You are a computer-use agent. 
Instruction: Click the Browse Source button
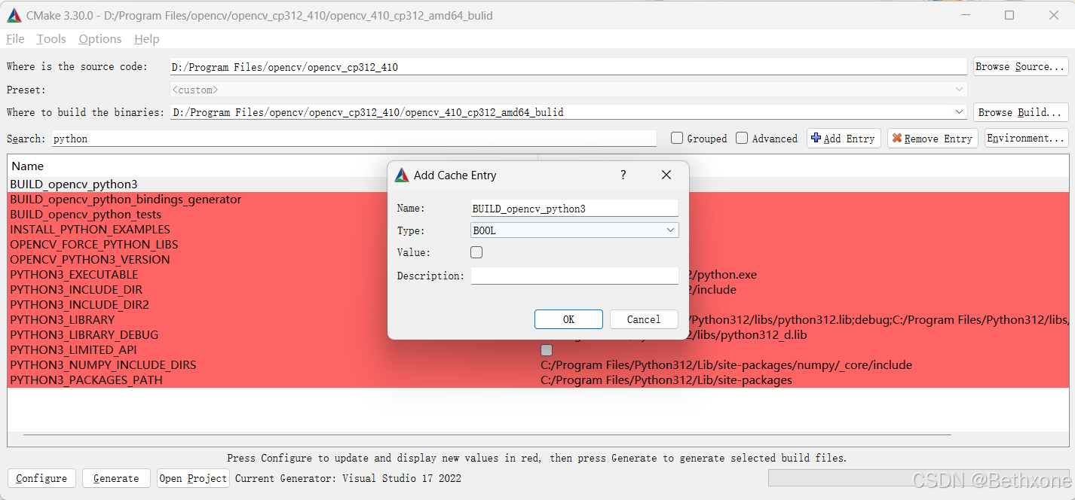tap(1021, 66)
